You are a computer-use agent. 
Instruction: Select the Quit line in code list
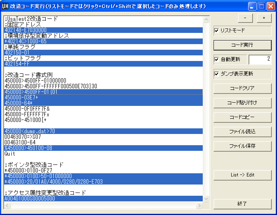tap(103, 154)
